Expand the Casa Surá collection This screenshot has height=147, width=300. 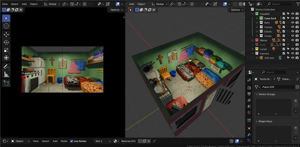pos(257,18)
